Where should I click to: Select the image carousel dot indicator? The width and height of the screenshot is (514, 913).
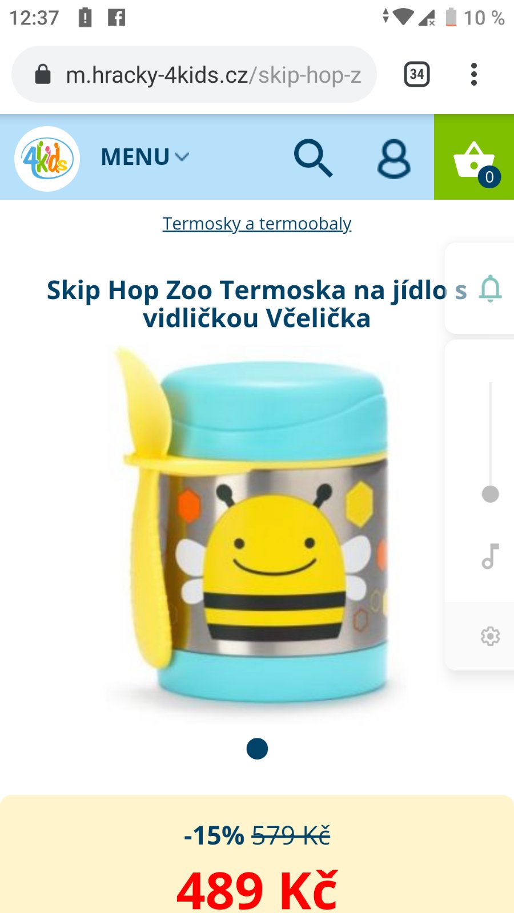point(257,749)
